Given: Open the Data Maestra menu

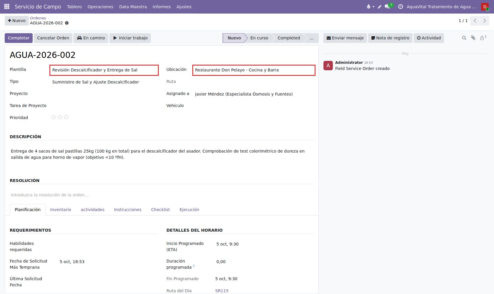Looking at the screenshot, I should coord(133,6).
